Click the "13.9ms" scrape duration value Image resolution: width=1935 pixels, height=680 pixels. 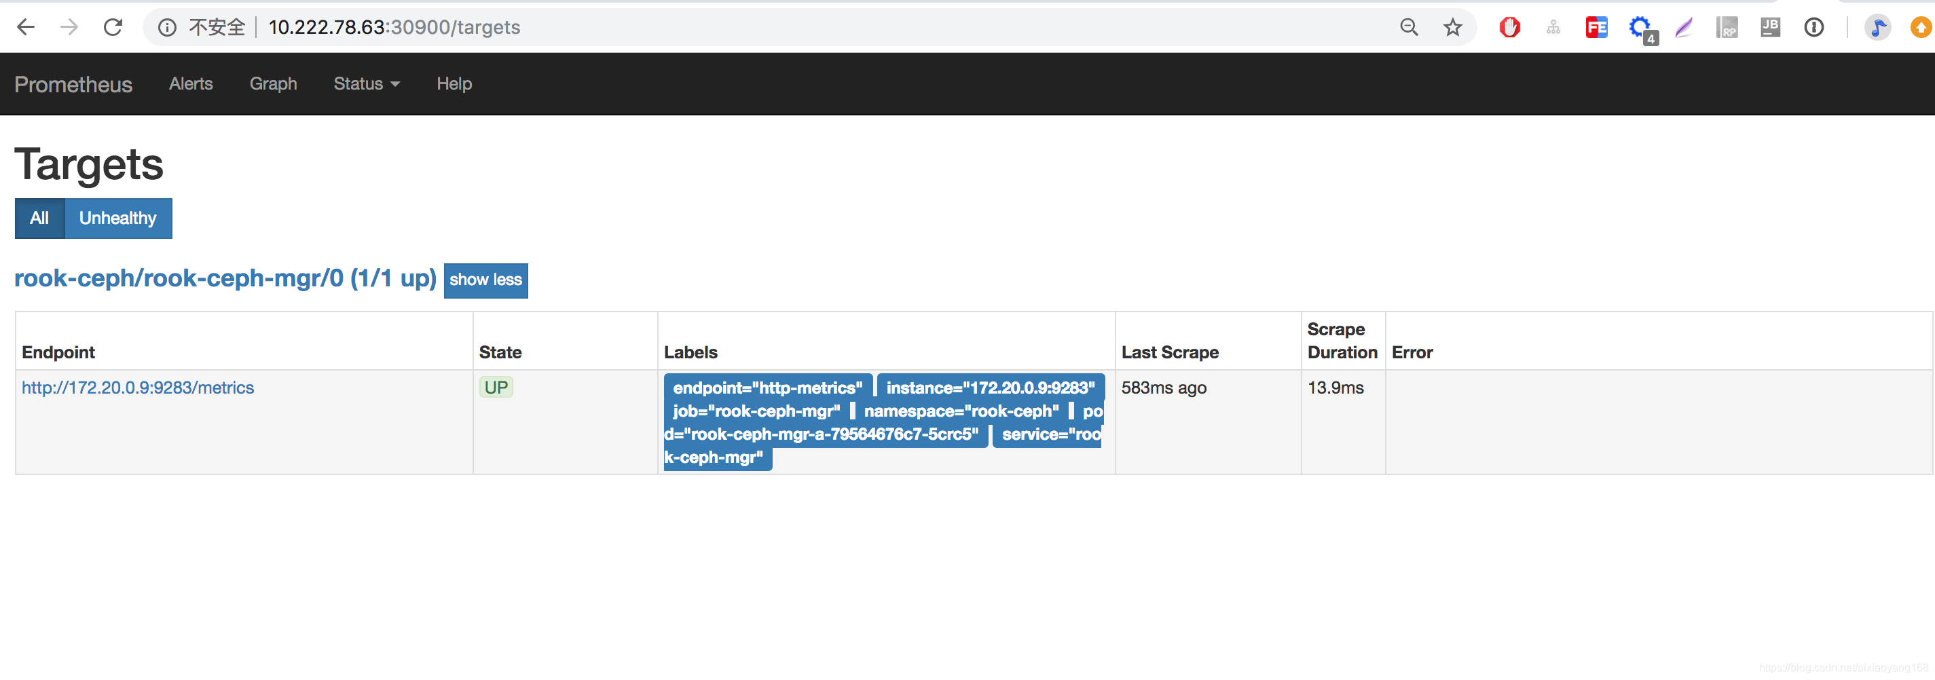(x=1335, y=388)
